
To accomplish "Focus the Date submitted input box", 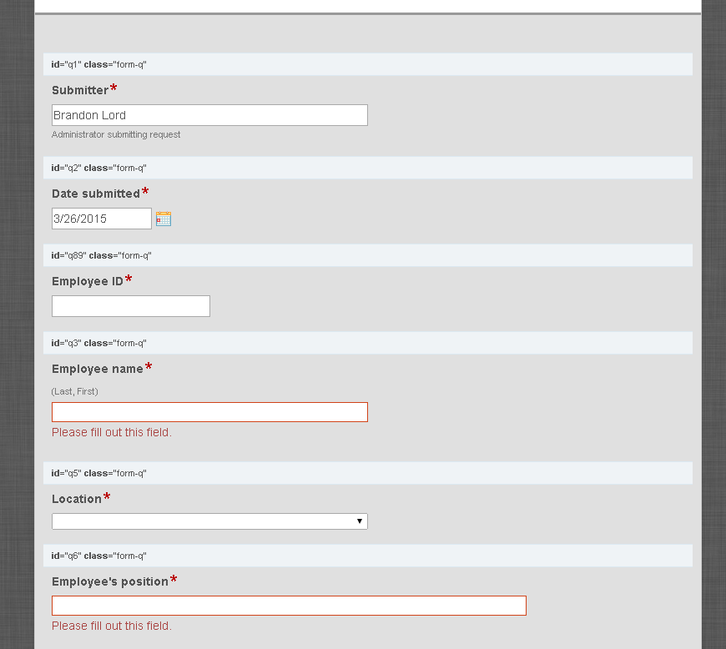I will pyautogui.click(x=102, y=219).
